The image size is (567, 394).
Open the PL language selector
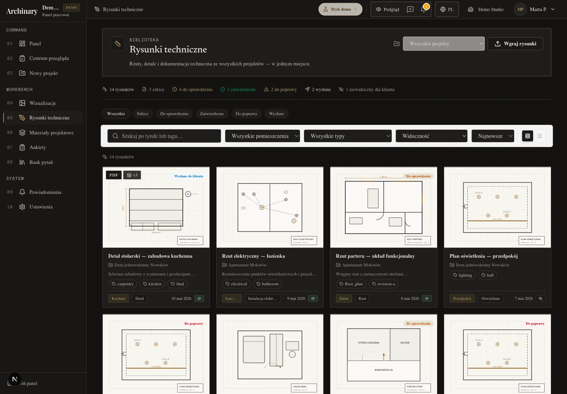(447, 9)
